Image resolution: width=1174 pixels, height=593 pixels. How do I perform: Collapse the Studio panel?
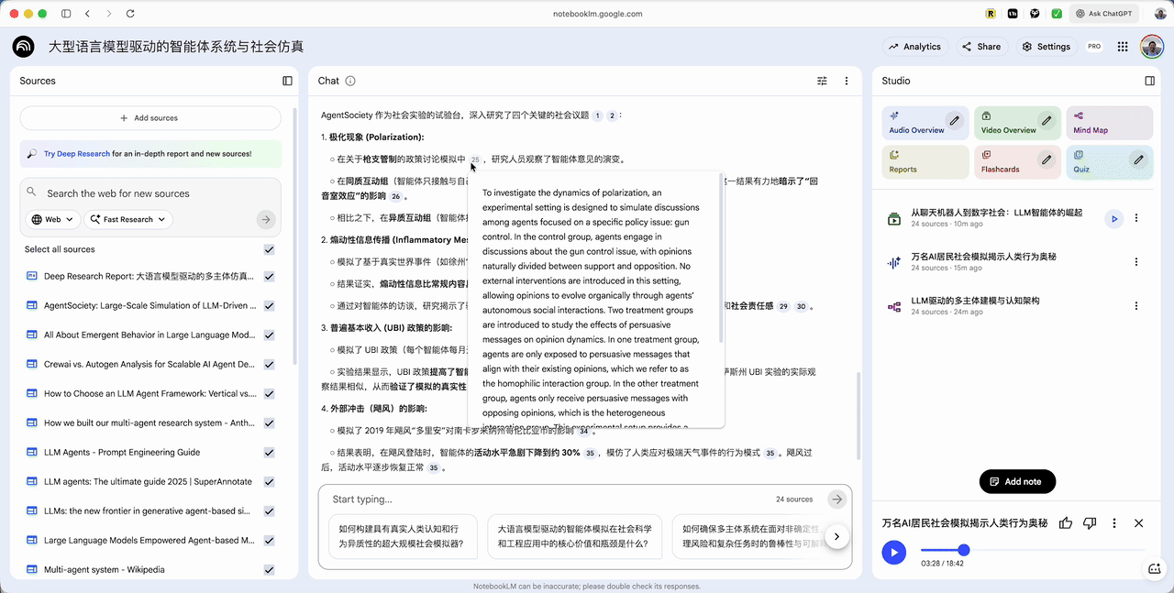coord(1149,81)
